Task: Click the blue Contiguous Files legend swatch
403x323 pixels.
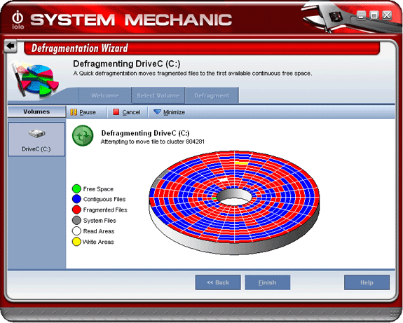Action: pos(76,199)
